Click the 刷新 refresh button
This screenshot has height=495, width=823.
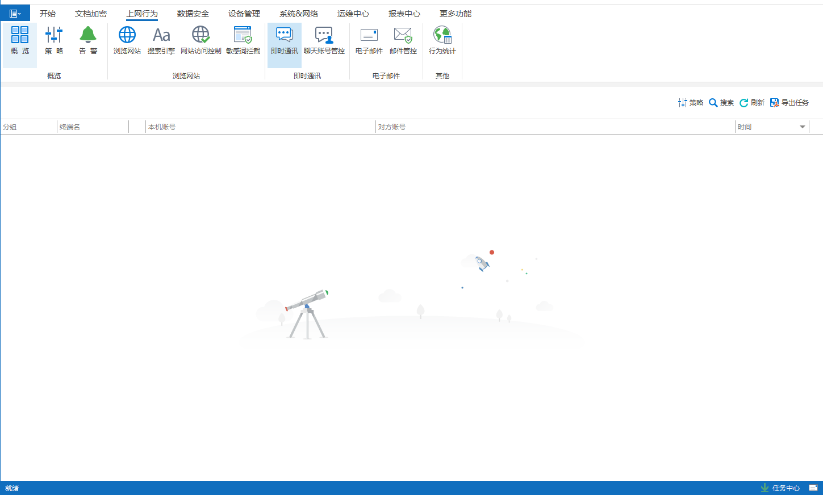point(752,103)
